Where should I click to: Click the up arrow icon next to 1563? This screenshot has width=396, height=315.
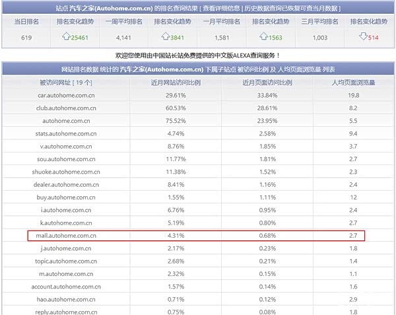(x=263, y=36)
